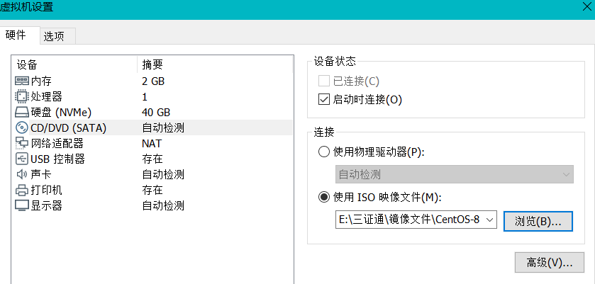Viewport: 595px width, 284px height.
Task: Select the USB 控制器 row label
Action: [x=57, y=159]
